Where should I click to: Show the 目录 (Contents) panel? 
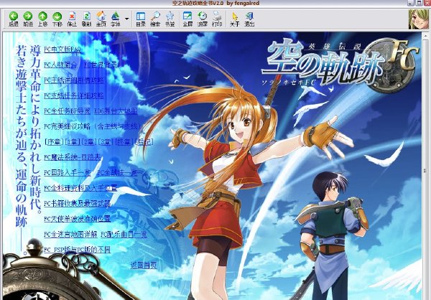pos(141,19)
